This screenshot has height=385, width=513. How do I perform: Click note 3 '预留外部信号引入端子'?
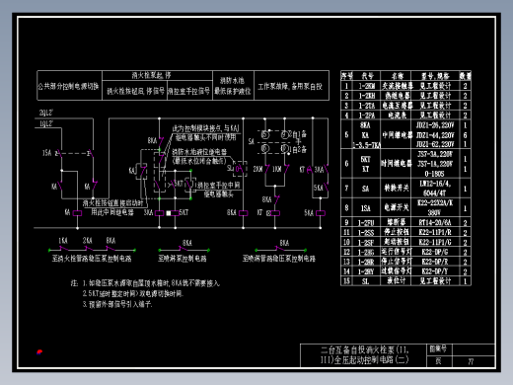117,304
